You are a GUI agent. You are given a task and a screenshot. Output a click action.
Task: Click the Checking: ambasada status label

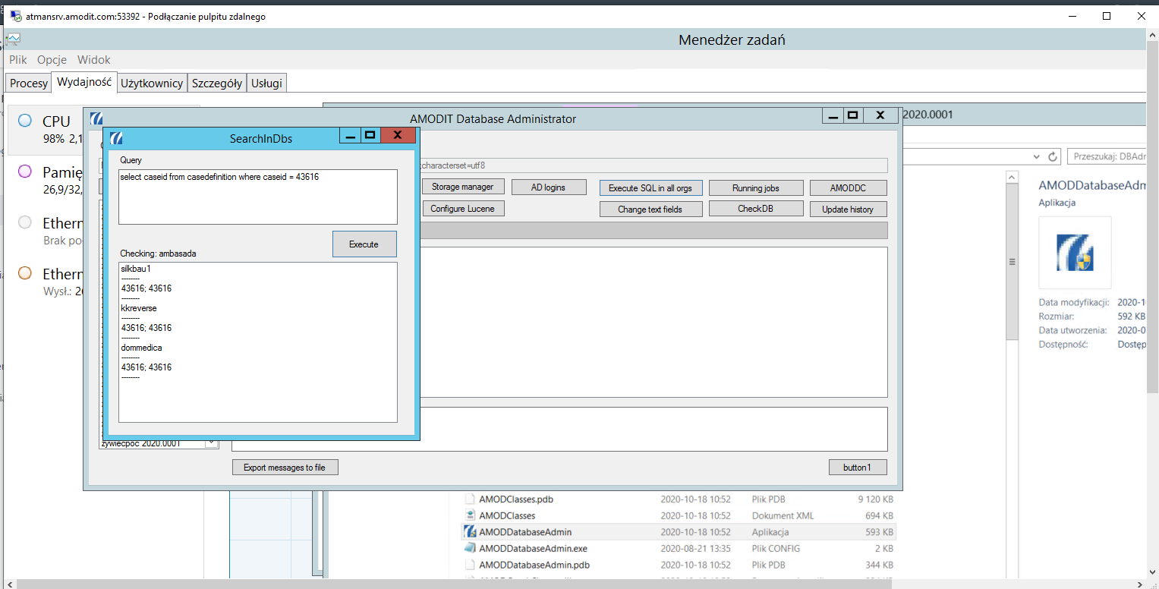pos(158,254)
